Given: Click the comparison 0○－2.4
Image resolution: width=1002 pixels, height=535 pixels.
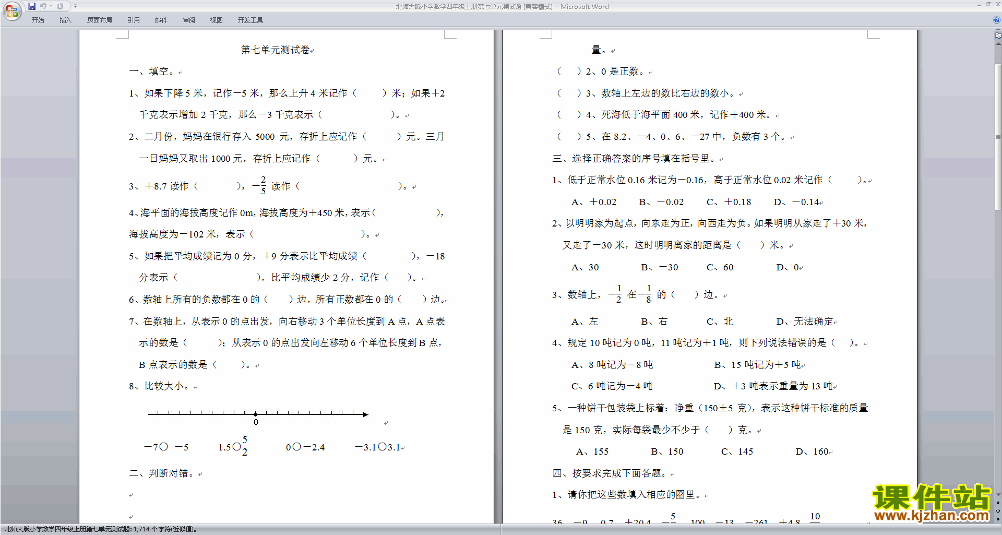Looking at the screenshot, I should [305, 447].
